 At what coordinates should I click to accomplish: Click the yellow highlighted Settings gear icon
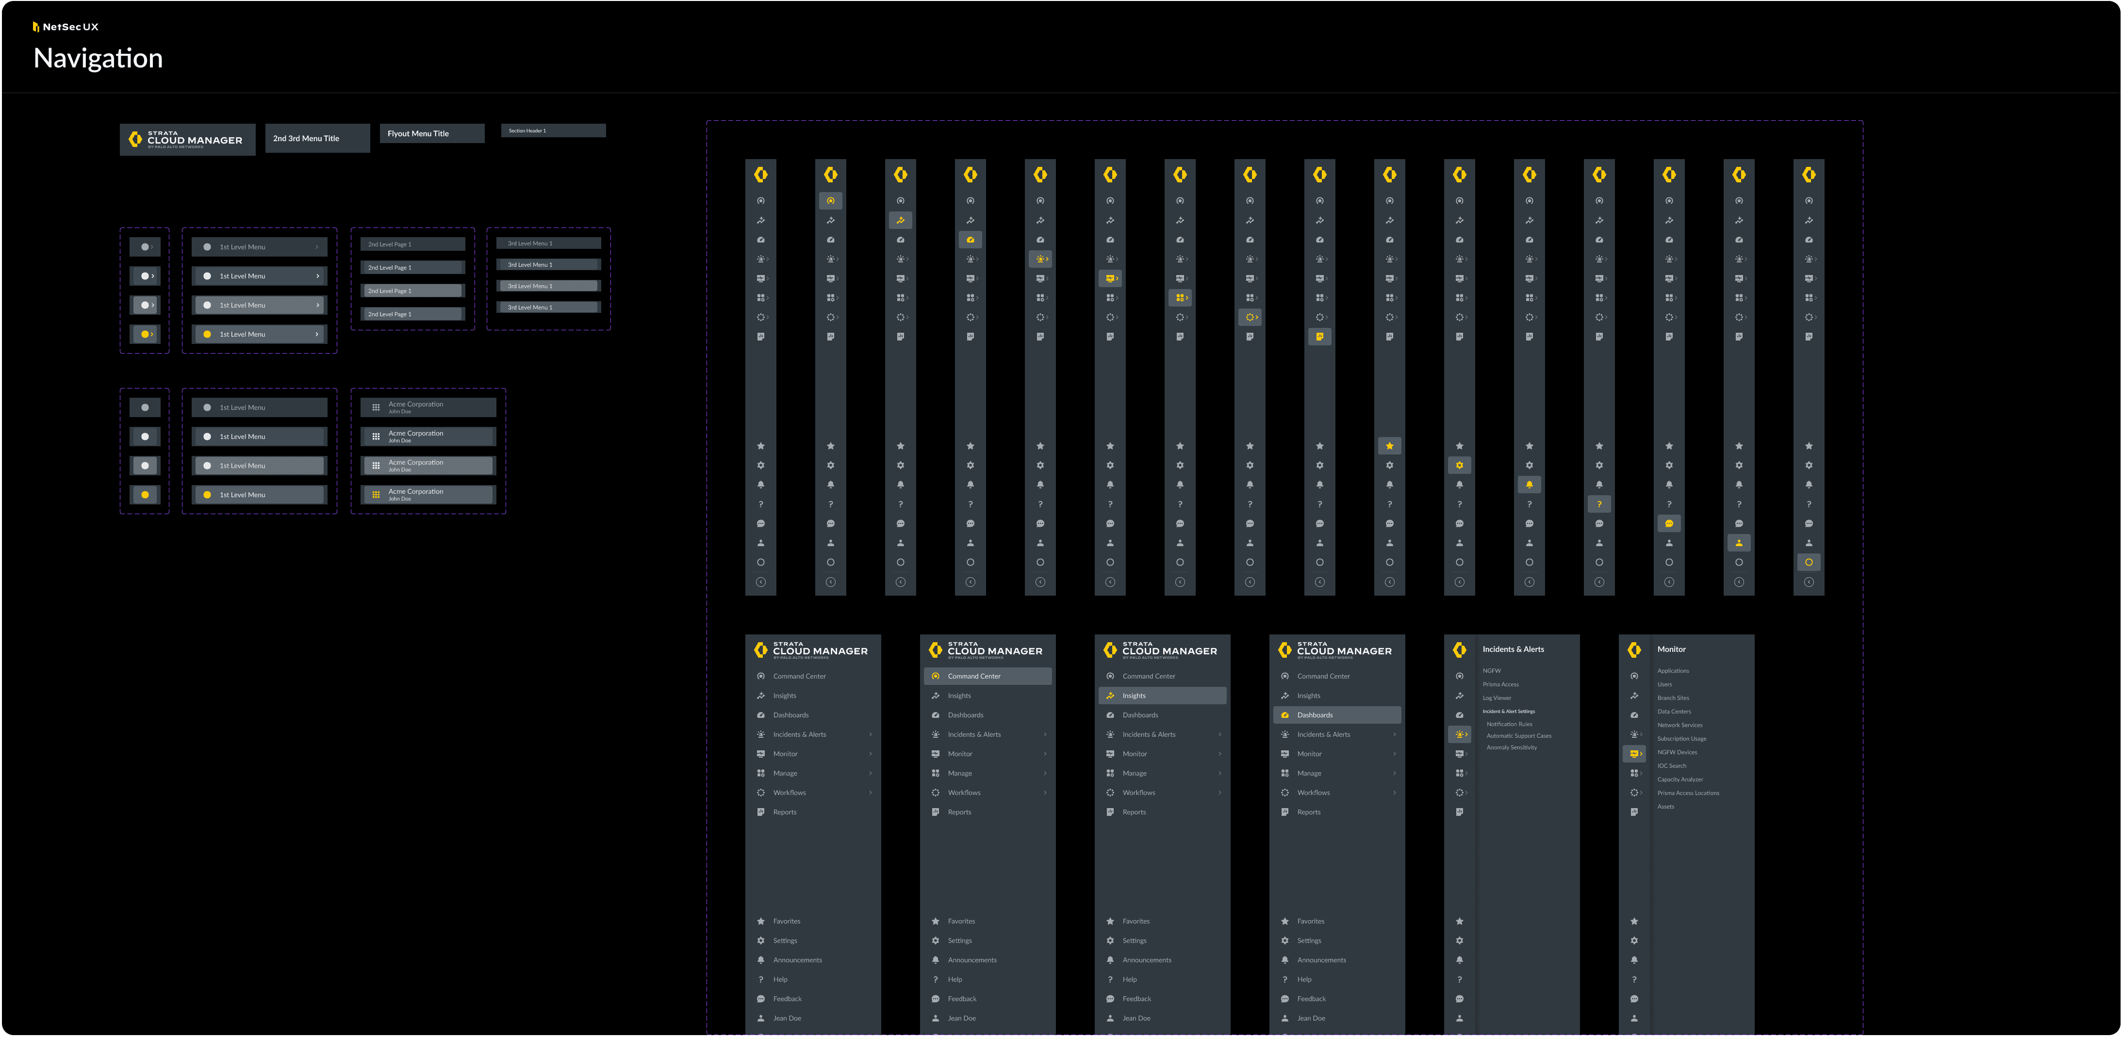[x=1460, y=466]
